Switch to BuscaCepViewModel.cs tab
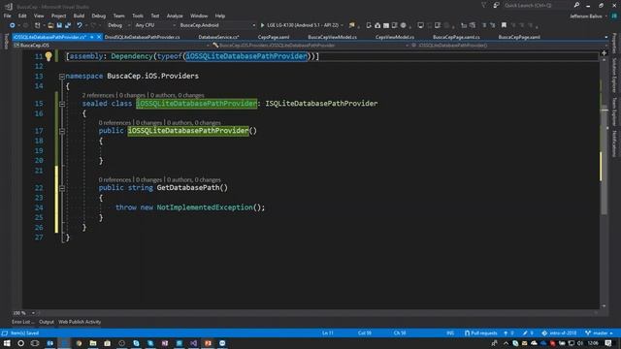Viewport: 621px width, 349px height. [x=332, y=37]
